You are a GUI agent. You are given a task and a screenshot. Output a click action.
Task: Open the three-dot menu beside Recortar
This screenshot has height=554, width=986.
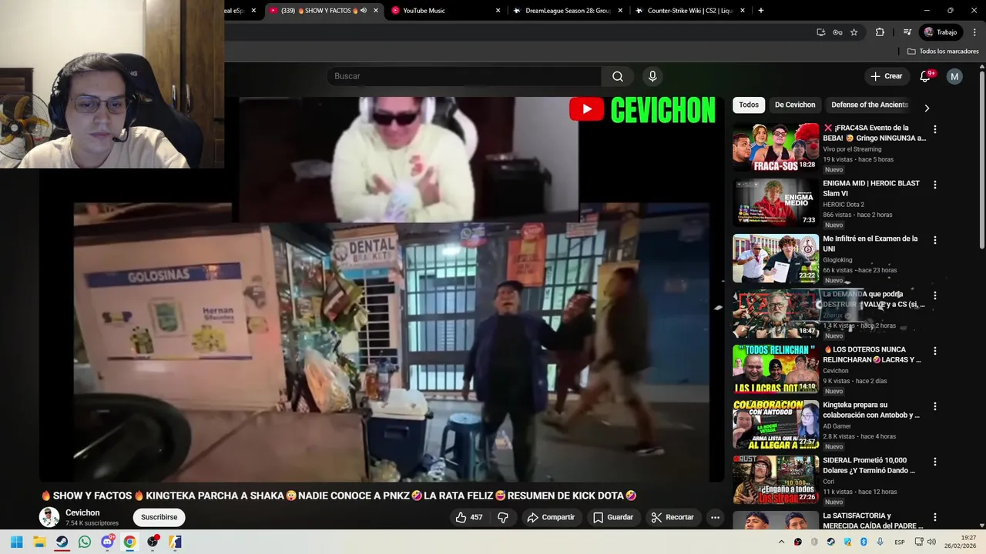coord(715,517)
